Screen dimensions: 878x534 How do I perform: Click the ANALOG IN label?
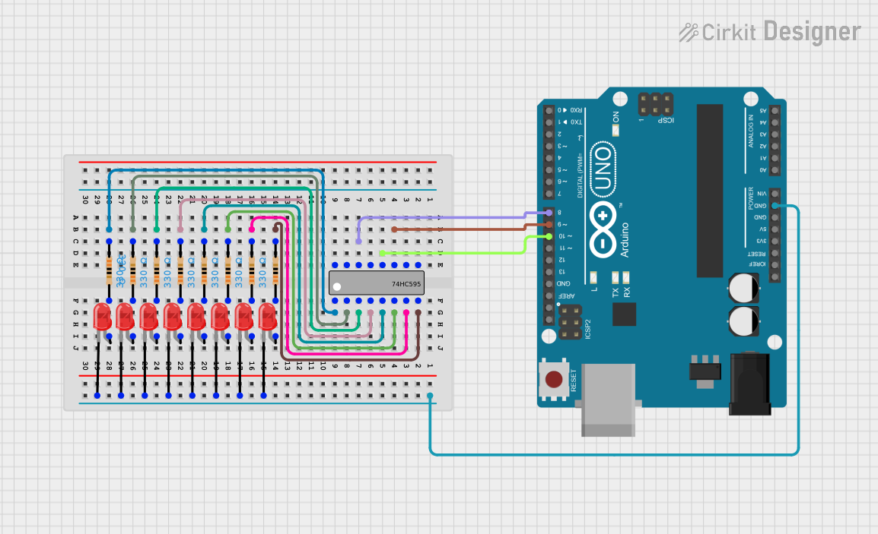pyautogui.click(x=751, y=131)
